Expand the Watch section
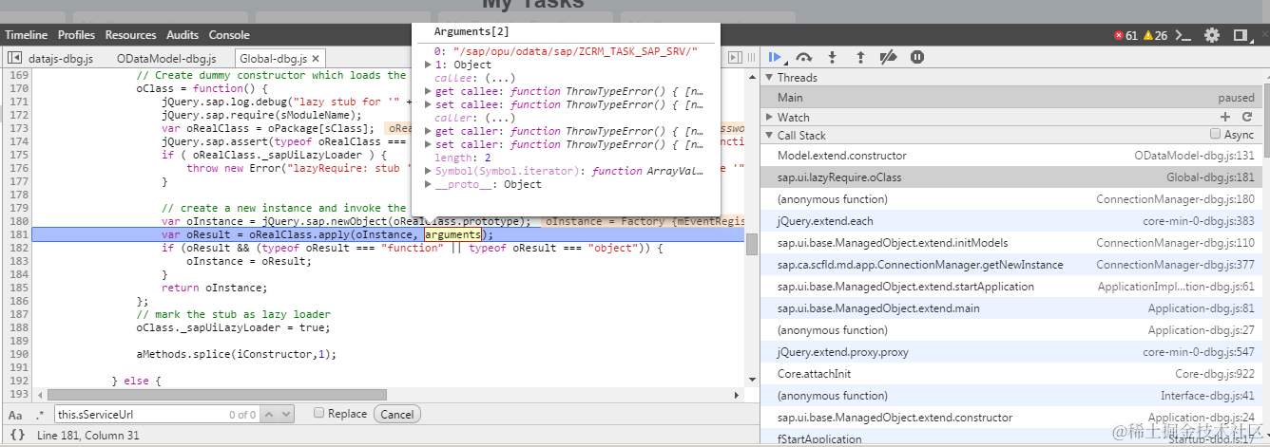This screenshot has width=1270, height=447. [770, 118]
